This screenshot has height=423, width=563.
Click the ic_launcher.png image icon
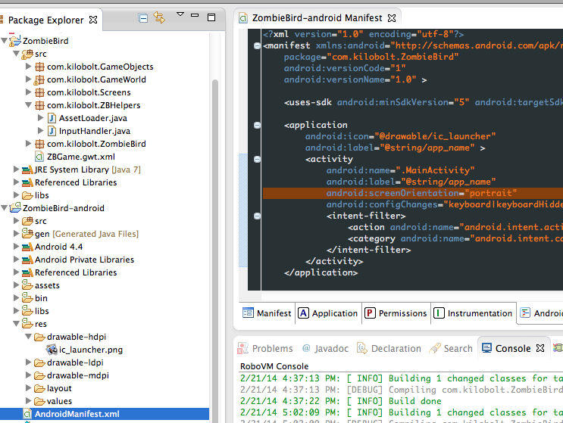[x=52, y=349]
